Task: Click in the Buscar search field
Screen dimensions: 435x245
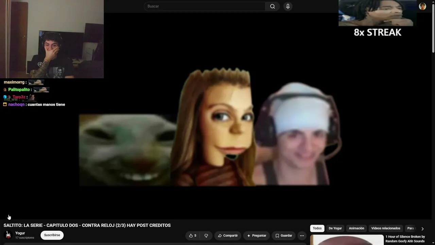Action: 205,6
